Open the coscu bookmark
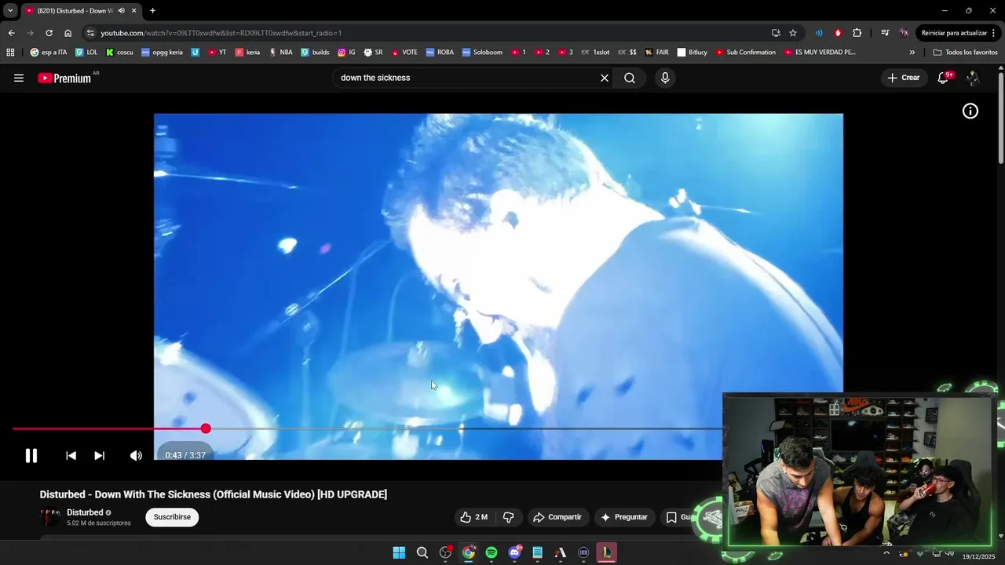The image size is (1005, 565). [x=119, y=53]
